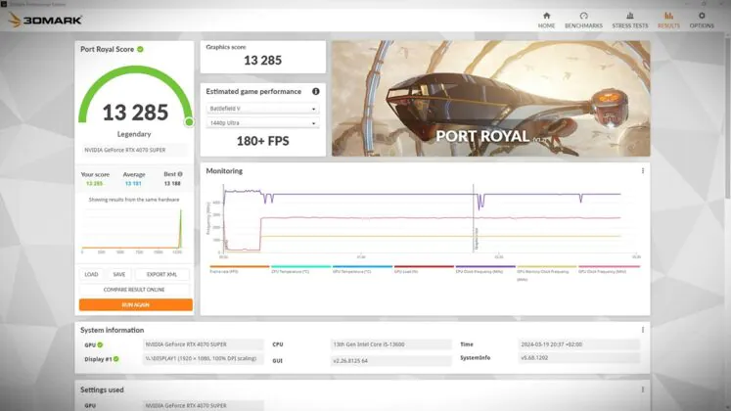Click COMPARE RESULT ONLINE button
The image size is (731, 411).
(134, 290)
